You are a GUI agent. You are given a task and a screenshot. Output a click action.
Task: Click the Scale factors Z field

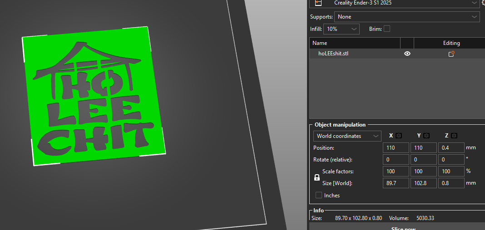tap(451, 171)
